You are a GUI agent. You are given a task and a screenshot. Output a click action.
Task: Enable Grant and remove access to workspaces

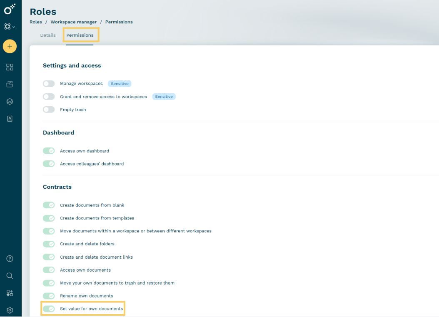tap(49, 97)
